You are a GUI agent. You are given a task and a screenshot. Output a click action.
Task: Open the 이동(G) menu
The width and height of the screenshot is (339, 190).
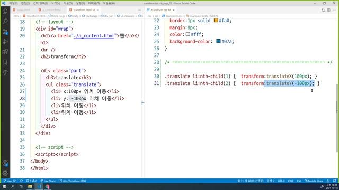click(x=68, y=3)
